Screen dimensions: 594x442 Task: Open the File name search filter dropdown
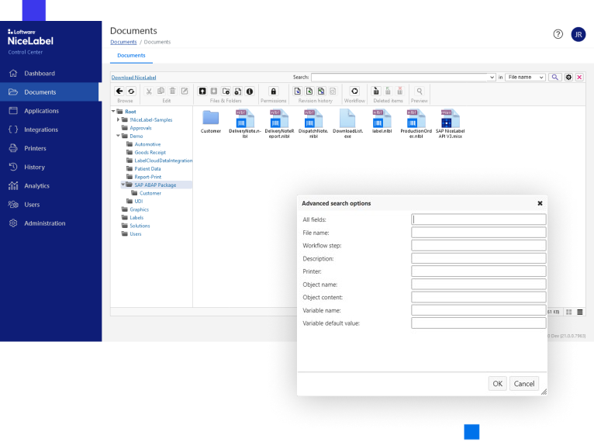525,78
